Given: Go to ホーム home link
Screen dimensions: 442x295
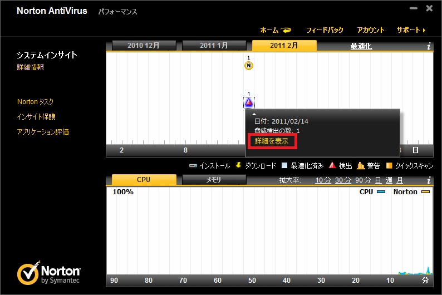Looking at the screenshot, I should pyautogui.click(x=276, y=30).
